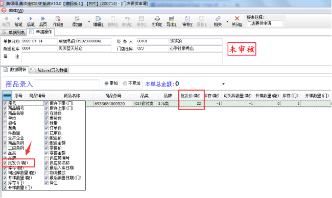Check the 规格 column checkbox
The height and width of the screenshot is (198, 332).
pos(5,123)
